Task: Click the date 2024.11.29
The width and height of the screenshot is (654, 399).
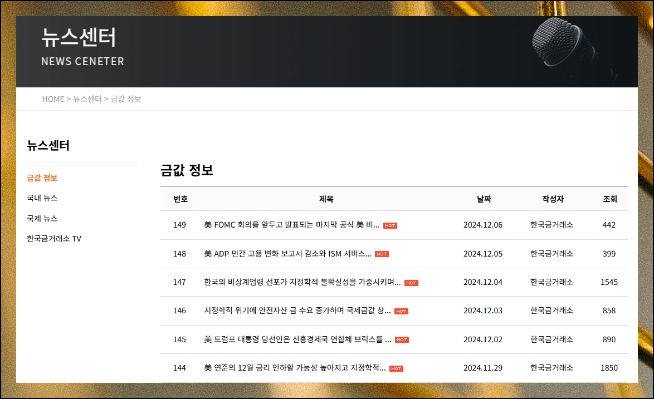Action: click(x=483, y=368)
